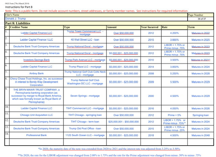Click single-asterisk footnote about maturity date extension

point(109,149)
